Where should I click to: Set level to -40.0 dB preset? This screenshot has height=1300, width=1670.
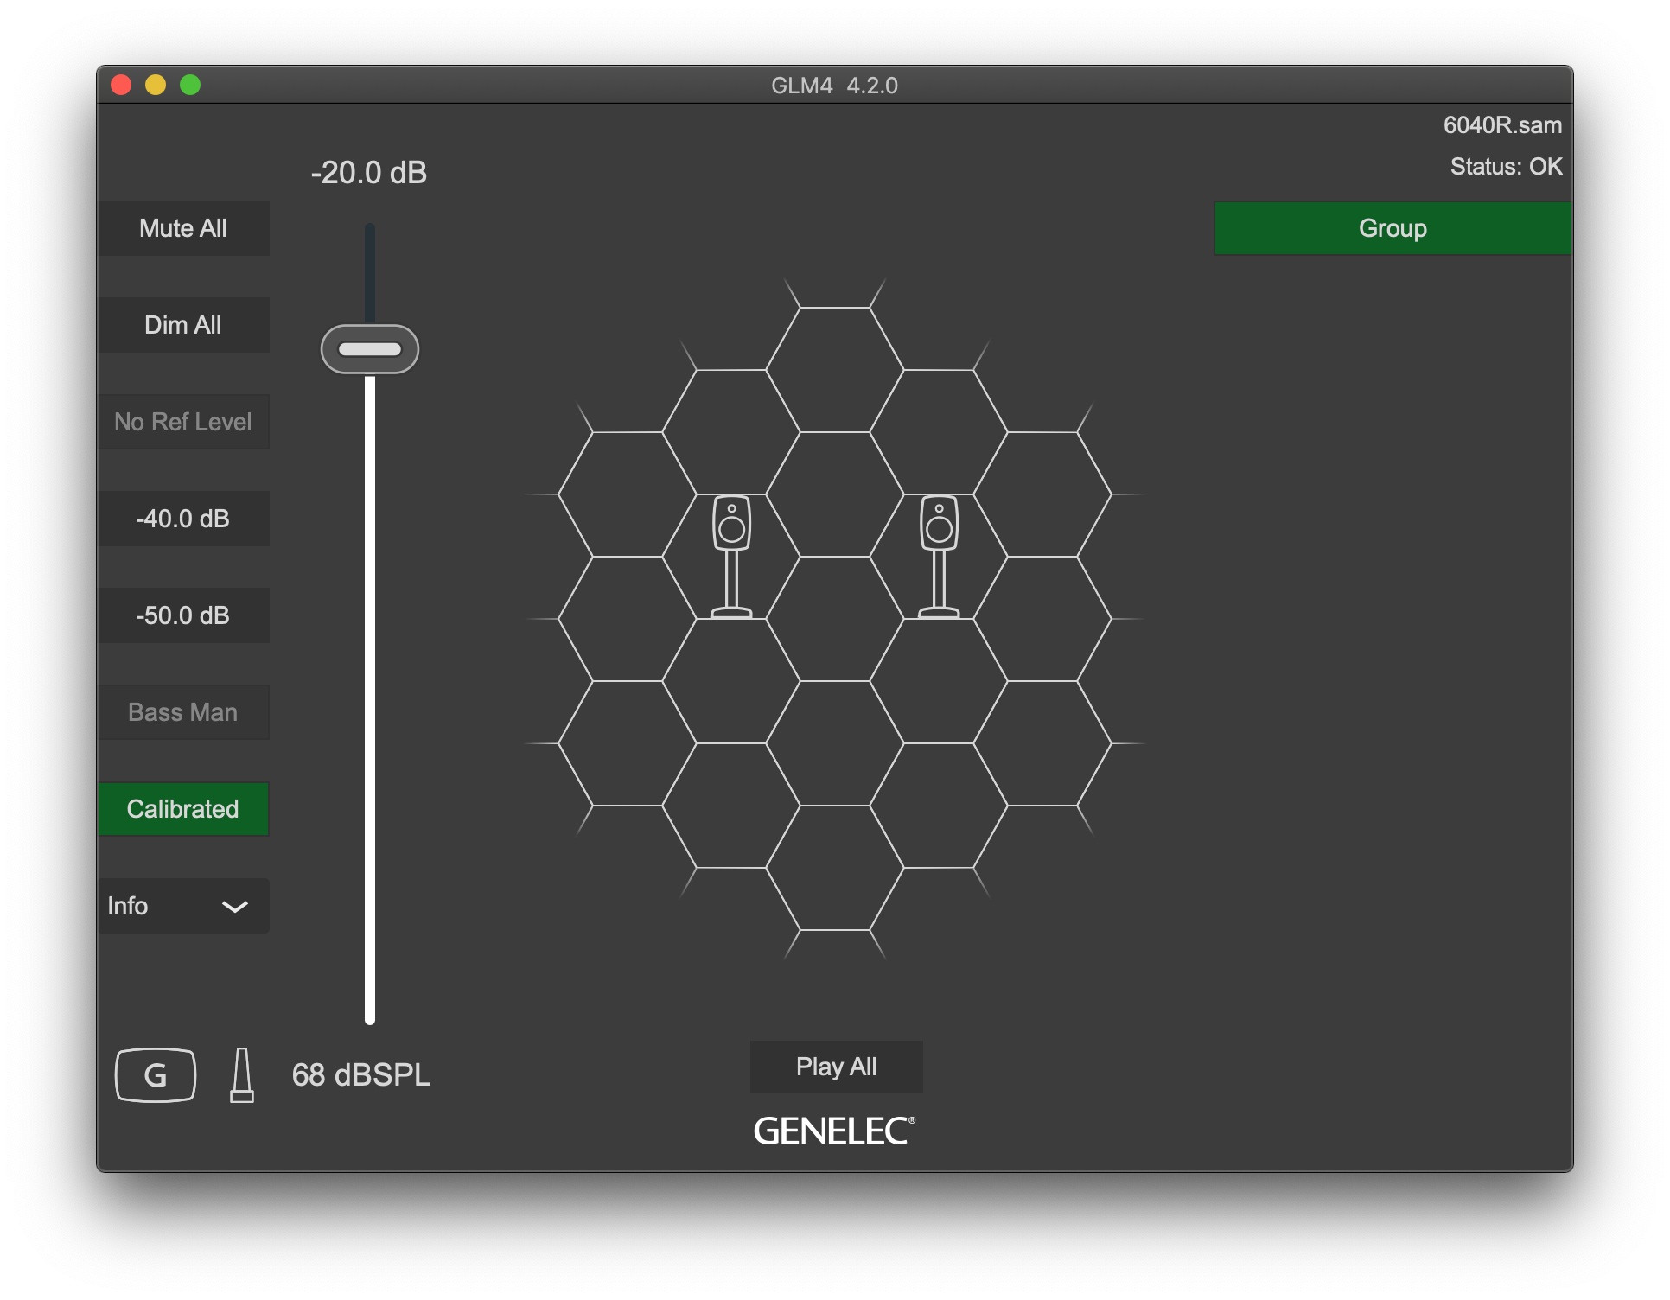(x=183, y=519)
